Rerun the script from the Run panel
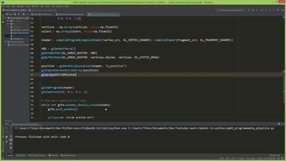286x161 pixels. click(x=7, y=128)
